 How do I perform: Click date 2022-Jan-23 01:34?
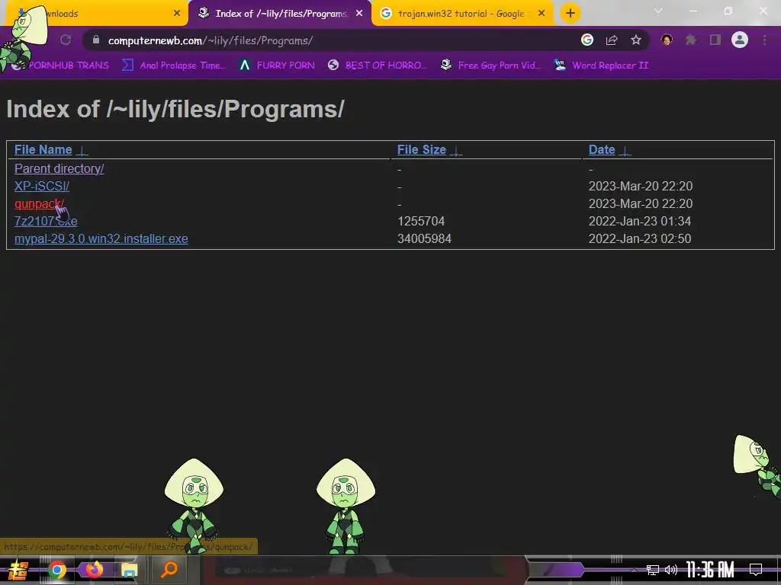pyautogui.click(x=640, y=221)
